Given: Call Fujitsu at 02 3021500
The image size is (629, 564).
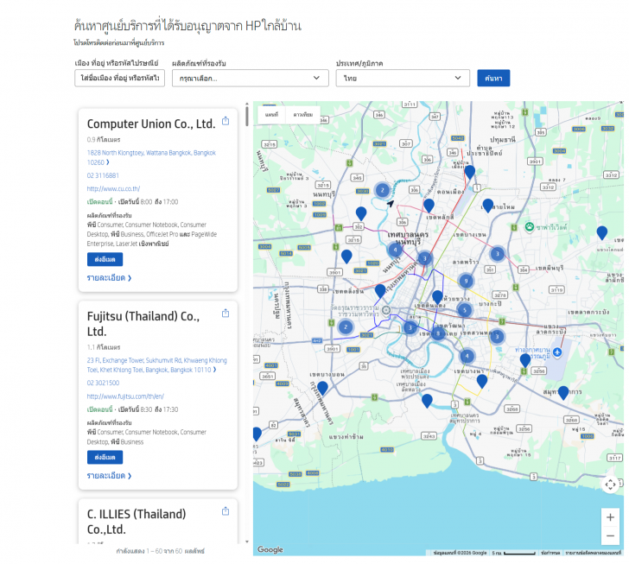Looking at the screenshot, I should tap(103, 383).
